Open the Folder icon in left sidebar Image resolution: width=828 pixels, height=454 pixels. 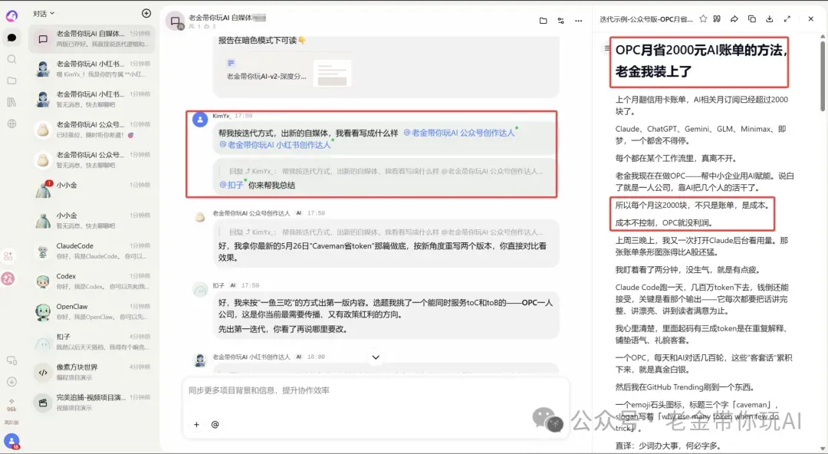click(11, 81)
